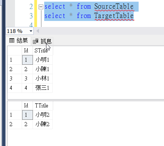164x146 pixels.
Task: Click the cell containing 小林1
Action: (43, 79)
